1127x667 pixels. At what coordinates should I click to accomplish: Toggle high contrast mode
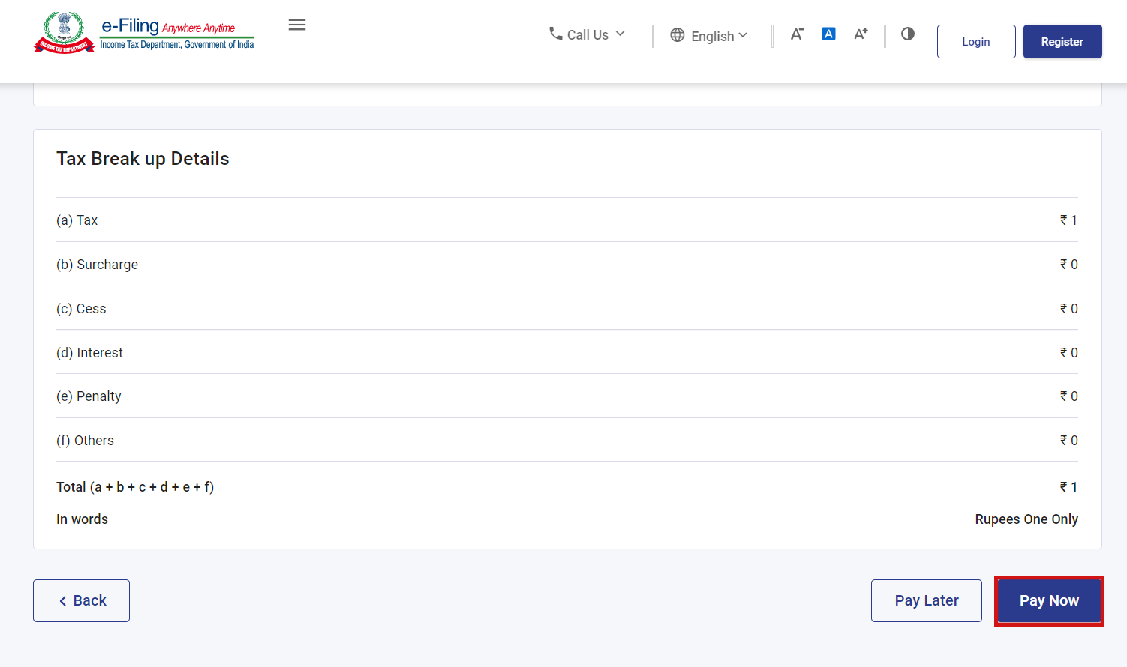tap(908, 34)
